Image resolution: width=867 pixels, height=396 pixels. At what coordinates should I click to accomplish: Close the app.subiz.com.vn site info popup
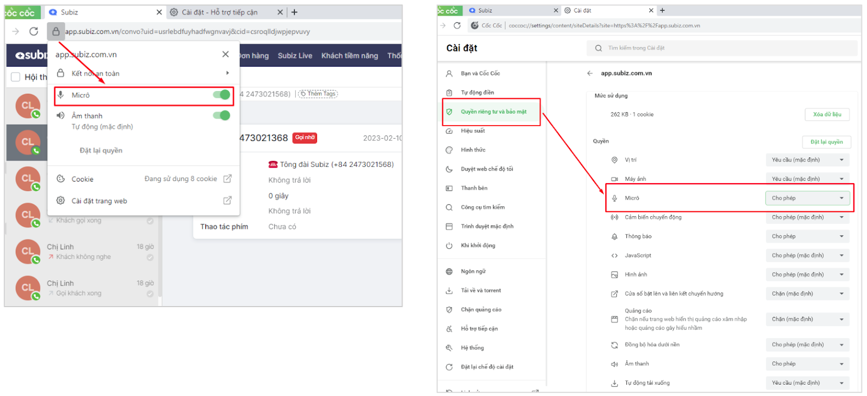[225, 54]
